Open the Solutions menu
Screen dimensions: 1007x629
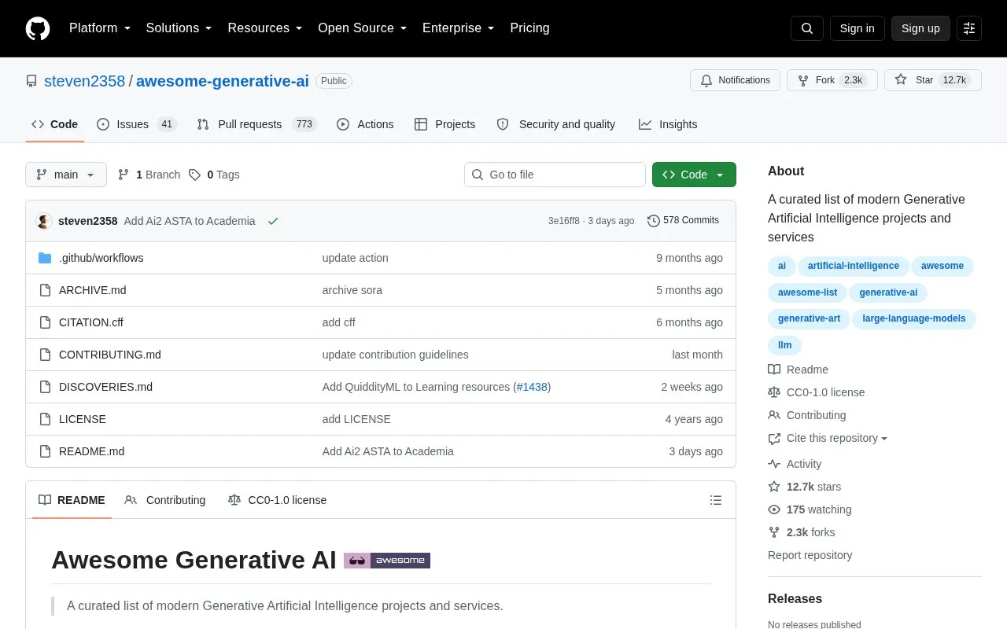(x=179, y=28)
